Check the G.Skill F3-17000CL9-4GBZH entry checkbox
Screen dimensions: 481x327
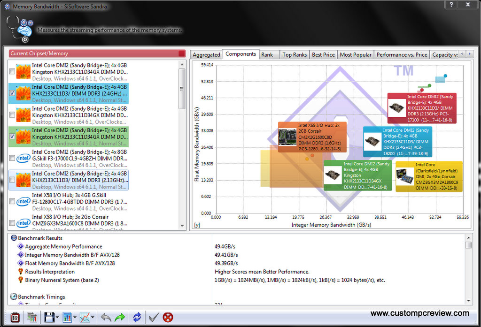tap(12, 158)
